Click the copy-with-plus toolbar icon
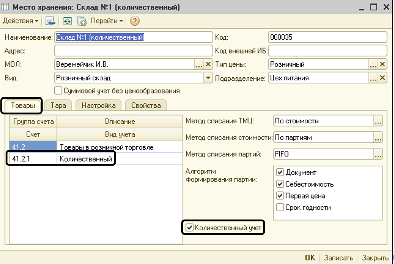 click(82, 21)
